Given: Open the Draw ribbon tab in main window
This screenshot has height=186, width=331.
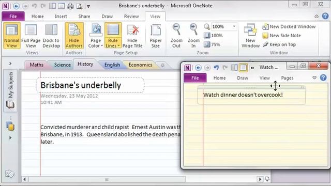Looking at the screenshot, I should (x=107, y=16).
